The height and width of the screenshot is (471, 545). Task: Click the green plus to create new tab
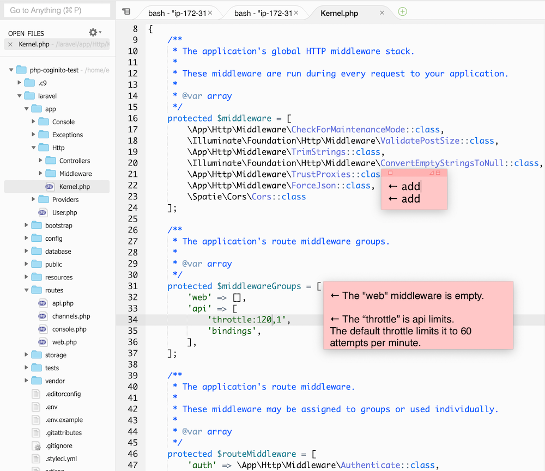point(402,11)
